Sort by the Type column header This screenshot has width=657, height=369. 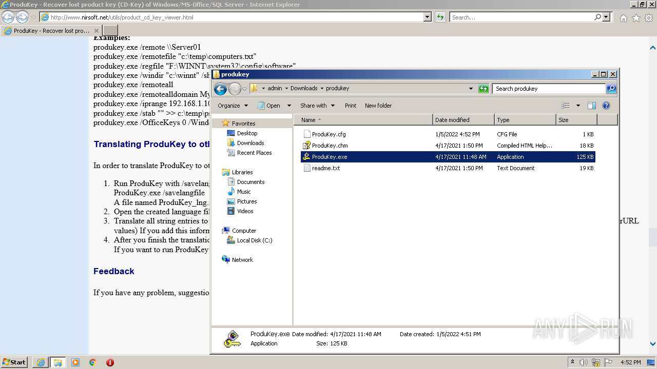click(x=525, y=120)
